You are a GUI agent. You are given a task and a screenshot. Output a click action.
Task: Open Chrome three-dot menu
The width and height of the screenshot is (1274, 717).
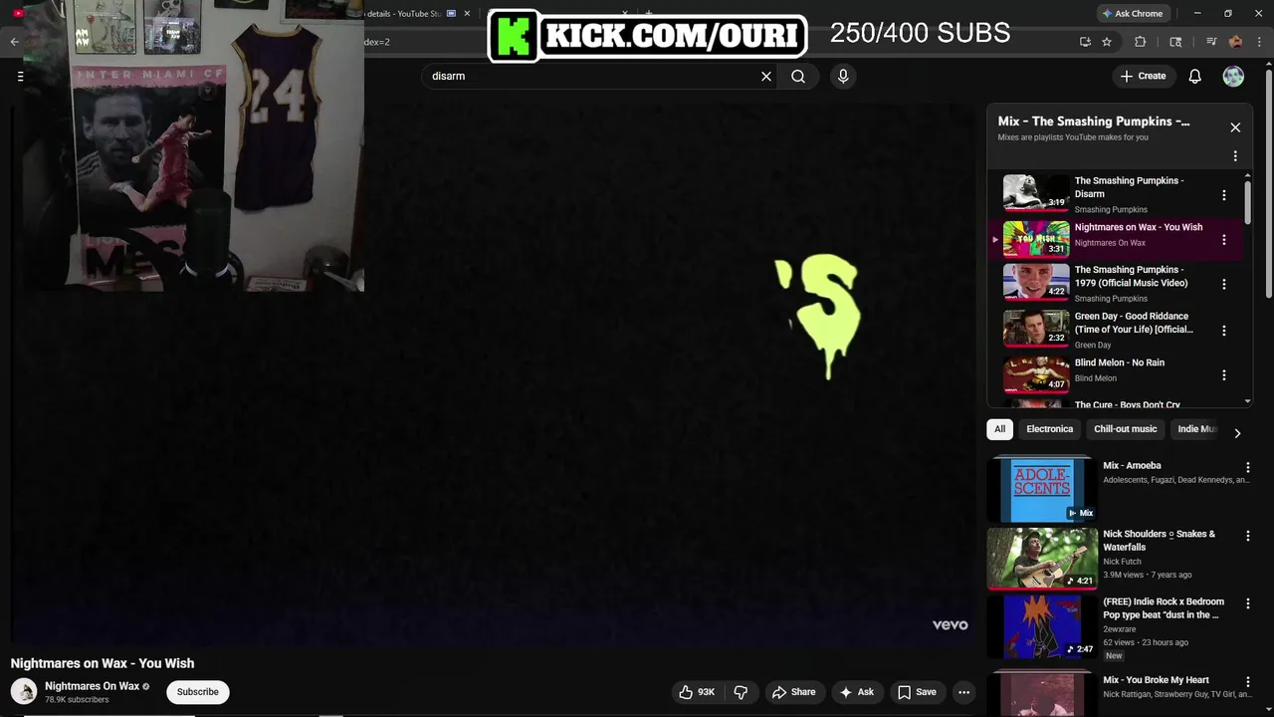tap(1258, 42)
